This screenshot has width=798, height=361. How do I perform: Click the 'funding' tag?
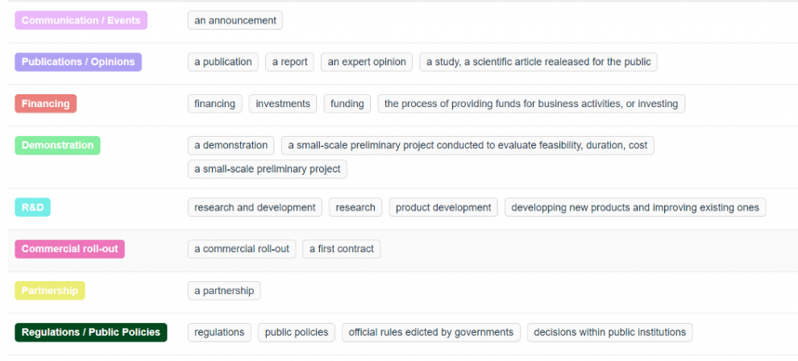click(347, 104)
